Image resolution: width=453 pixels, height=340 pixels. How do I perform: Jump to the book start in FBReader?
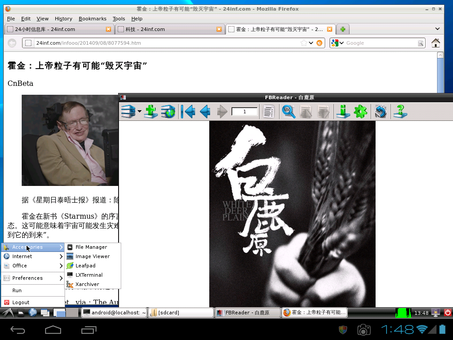pos(188,112)
